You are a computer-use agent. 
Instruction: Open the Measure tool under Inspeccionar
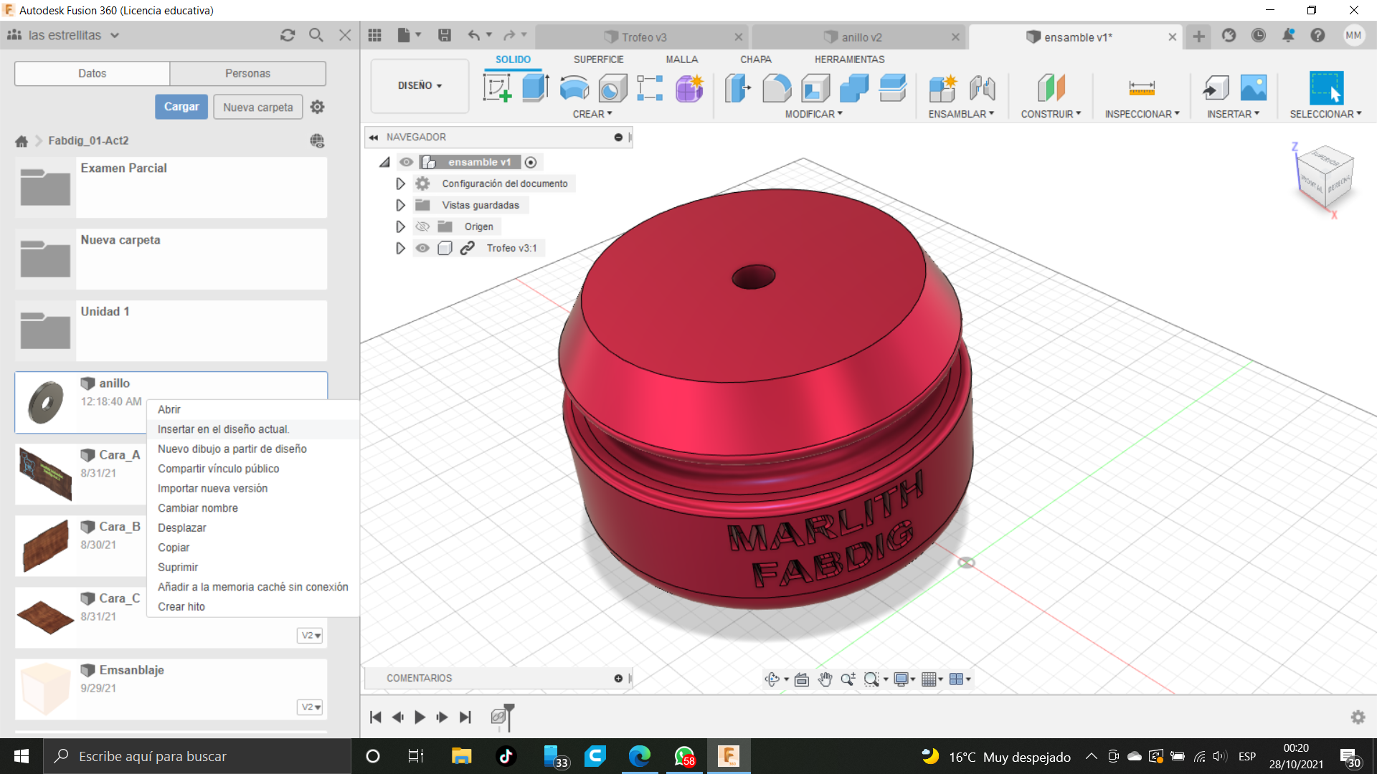(x=1141, y=88)
